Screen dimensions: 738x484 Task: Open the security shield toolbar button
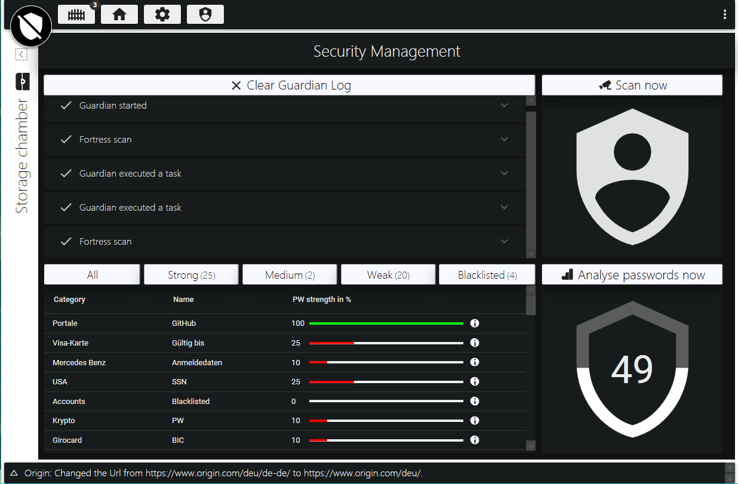coord(205,14)
